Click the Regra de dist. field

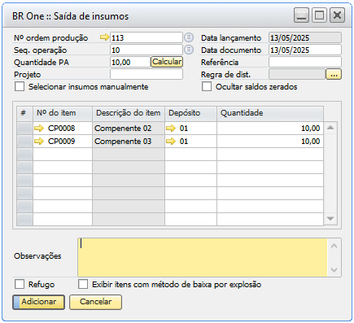[x=297, y=74]
